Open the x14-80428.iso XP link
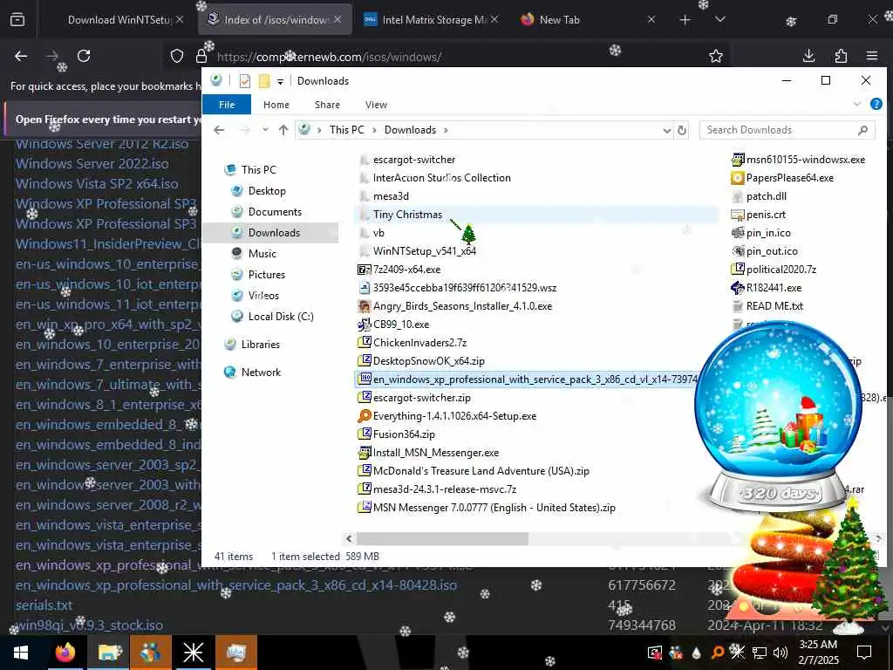The width and height of the screenshot is (893, 670). click(235, 585)
